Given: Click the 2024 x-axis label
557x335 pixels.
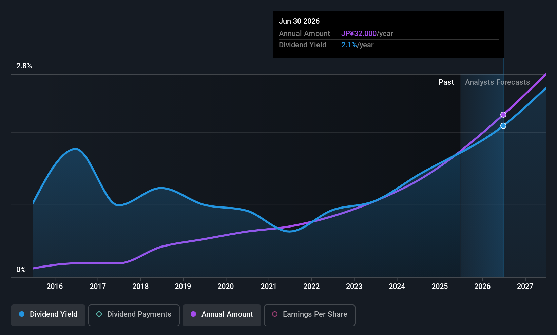Looking at the screenshot, I should [397, 286].
